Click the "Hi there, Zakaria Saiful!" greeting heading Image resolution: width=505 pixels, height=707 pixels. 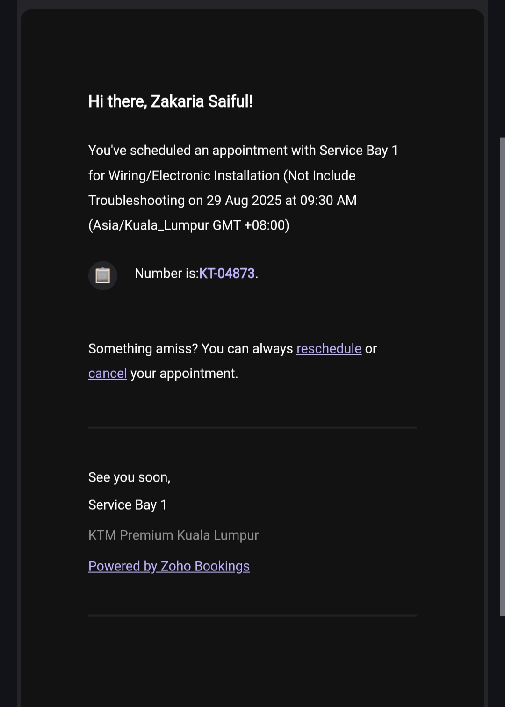pyautogui.click(x=170, y=101)
